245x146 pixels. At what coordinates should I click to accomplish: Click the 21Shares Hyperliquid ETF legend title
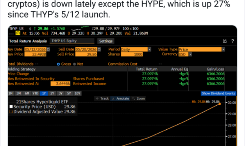point(42,102)
